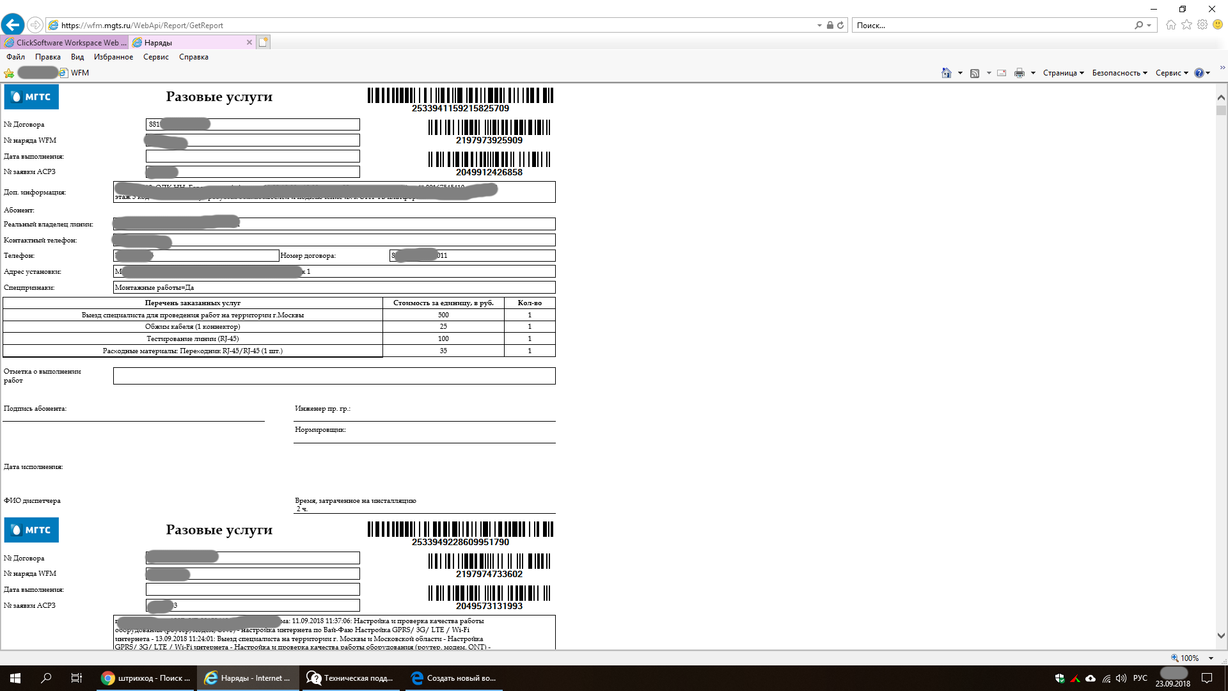Click the RSS feeds icon in command bar

pos(975,73)
